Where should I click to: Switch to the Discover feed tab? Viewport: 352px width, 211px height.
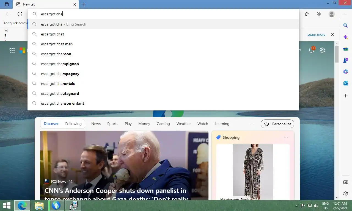(x=51, y=124)
